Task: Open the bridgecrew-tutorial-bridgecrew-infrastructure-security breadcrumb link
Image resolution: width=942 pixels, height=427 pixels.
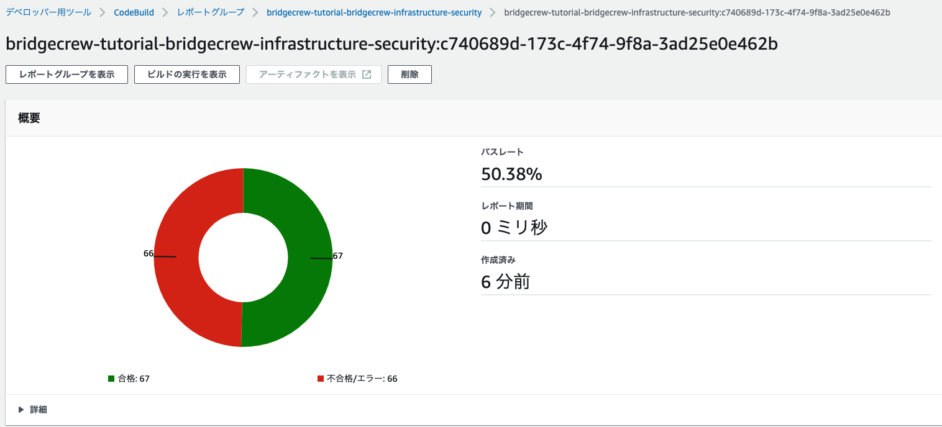Action: (x=373, y=12)
